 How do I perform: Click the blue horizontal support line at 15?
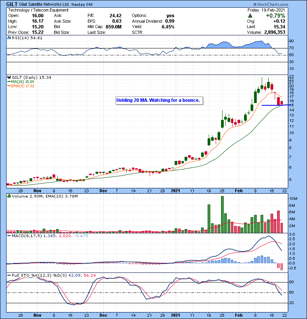(276, 105)
